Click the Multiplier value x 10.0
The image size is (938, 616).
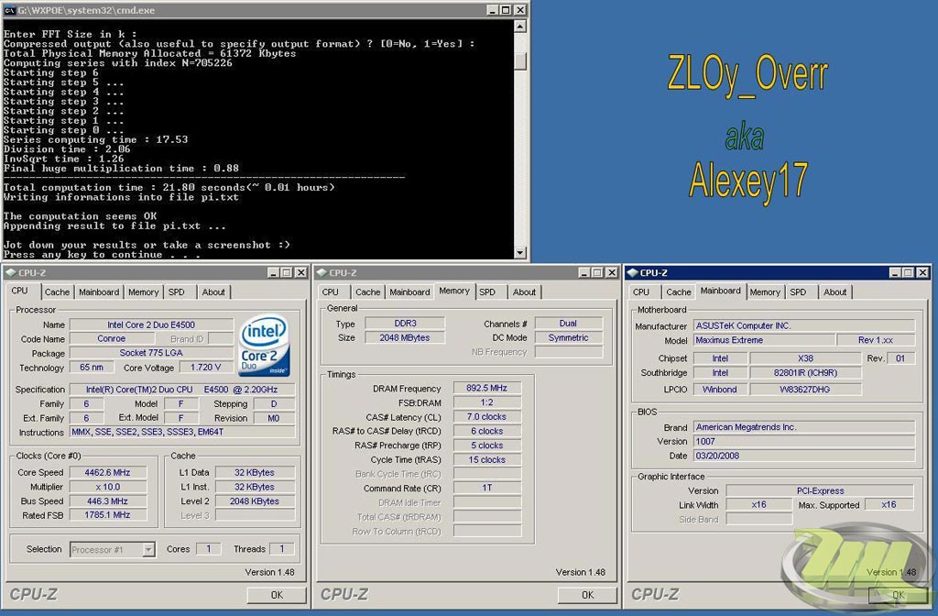(108, 487)
